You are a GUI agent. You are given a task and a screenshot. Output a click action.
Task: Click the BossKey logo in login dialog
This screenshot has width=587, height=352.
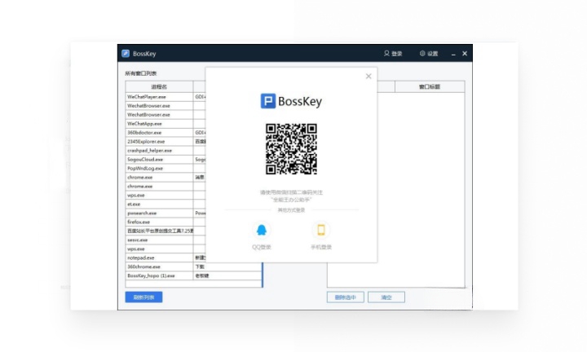[x=291, y=102]
